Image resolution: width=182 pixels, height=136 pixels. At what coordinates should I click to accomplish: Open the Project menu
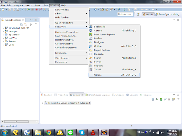pyautogui.click(x=38, y=5)
